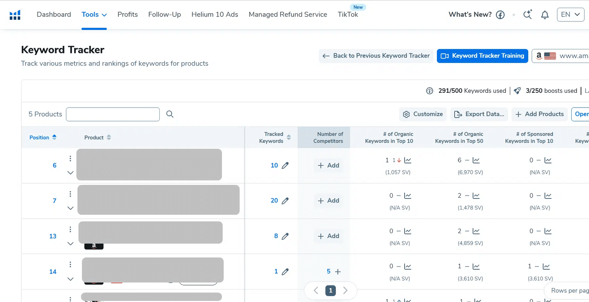Sort by the Tracked Keywords column
The height and width of the screenshot is (302, 589).
289,137
